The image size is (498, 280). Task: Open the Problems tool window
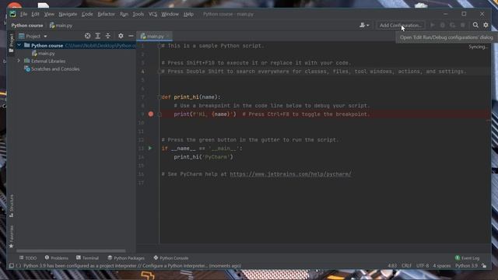(x=57, y=258)
